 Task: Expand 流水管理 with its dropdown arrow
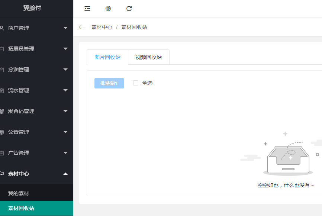(x=65, y=90)
